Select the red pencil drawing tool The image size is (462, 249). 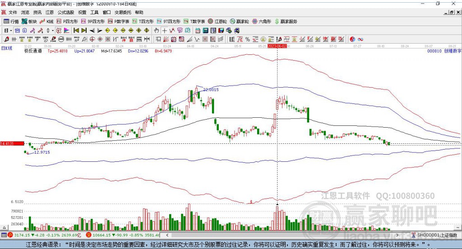tap(6, 39)
